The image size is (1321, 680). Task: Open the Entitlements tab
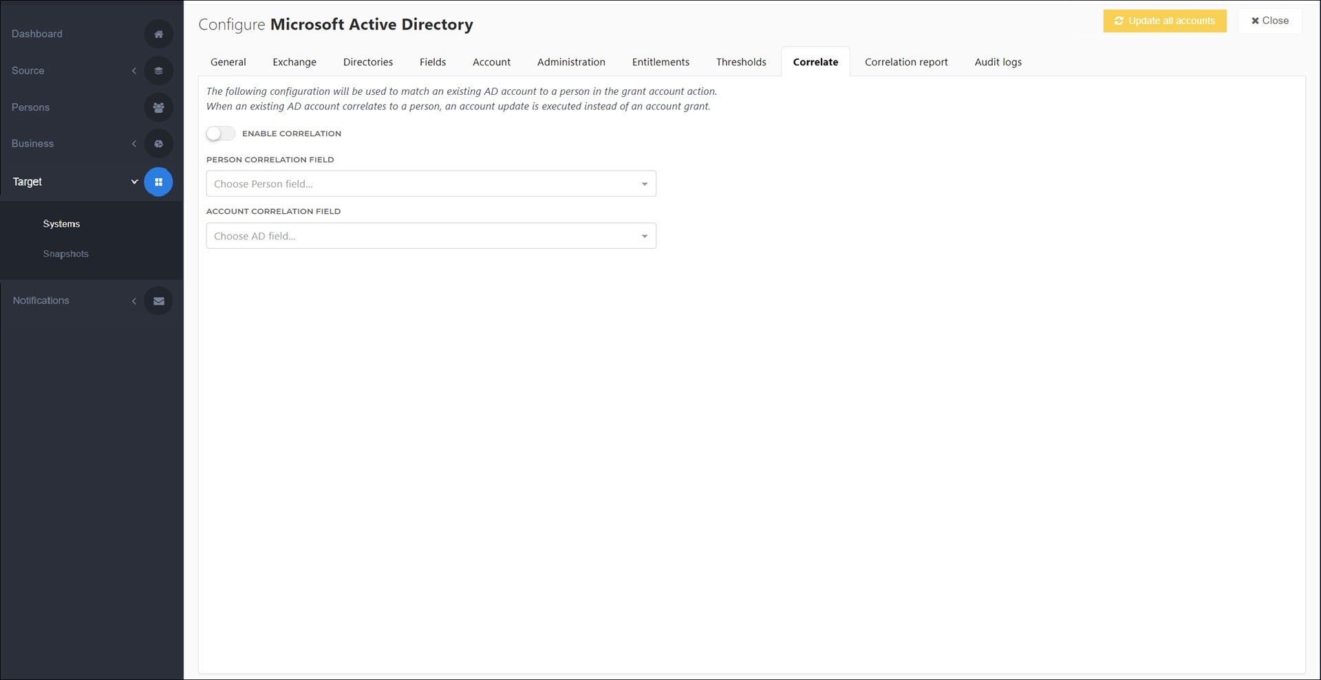point(660,62)
